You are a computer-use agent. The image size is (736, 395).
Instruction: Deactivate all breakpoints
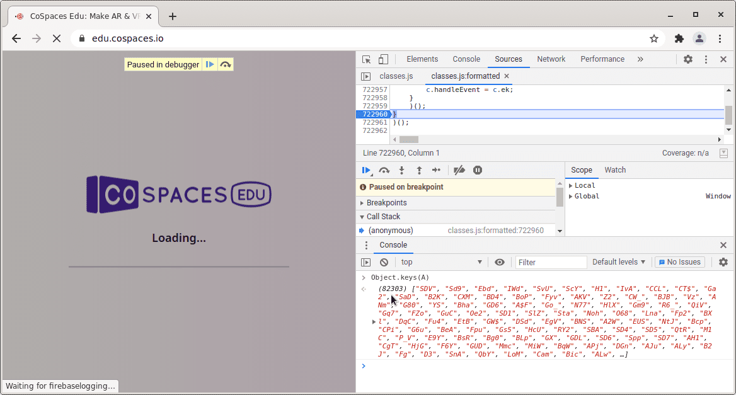click(x=459, y=170)
